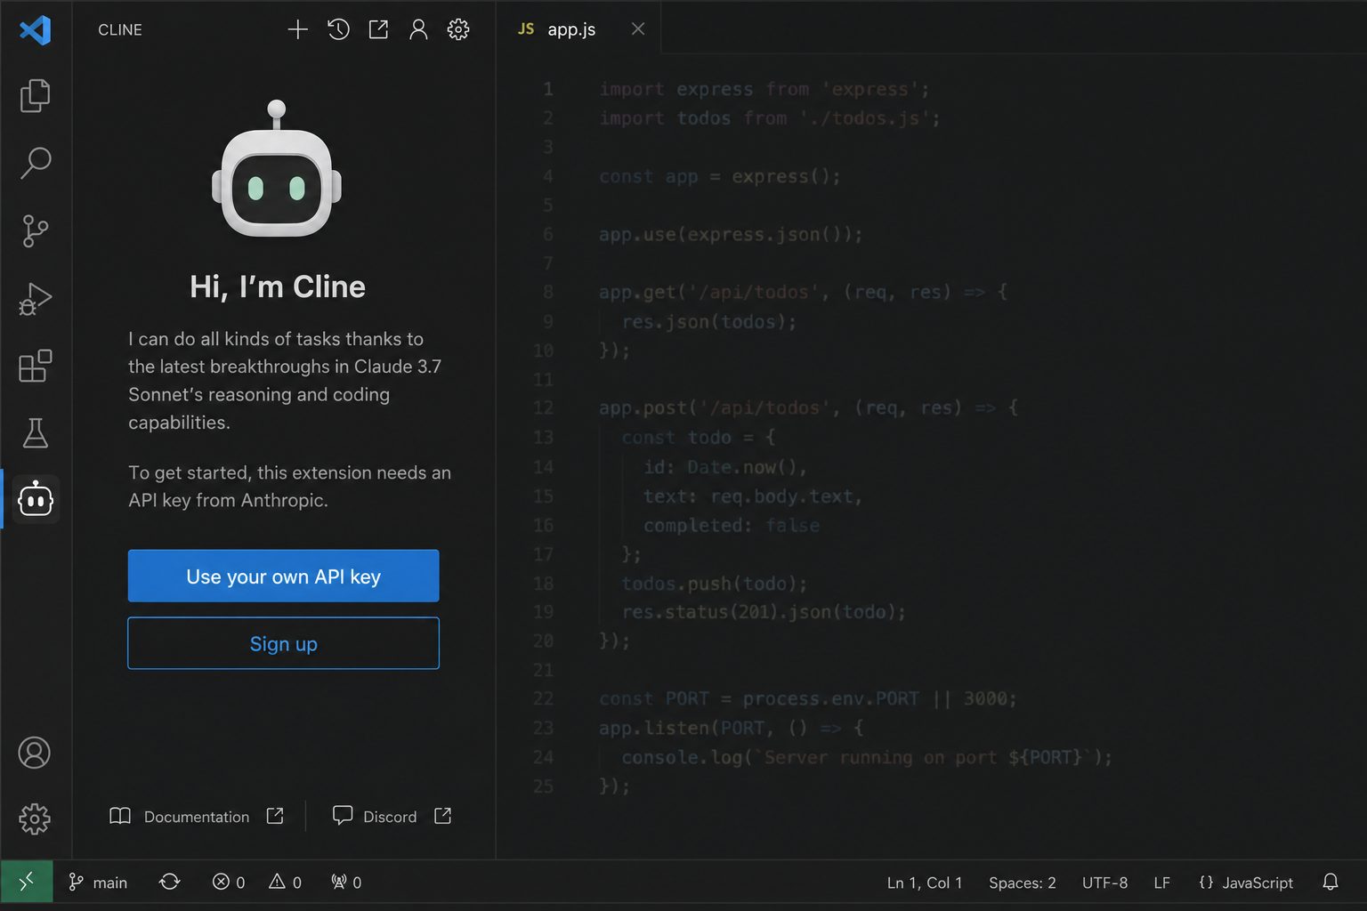Open remote window indicator in status bar

[27, 882]
